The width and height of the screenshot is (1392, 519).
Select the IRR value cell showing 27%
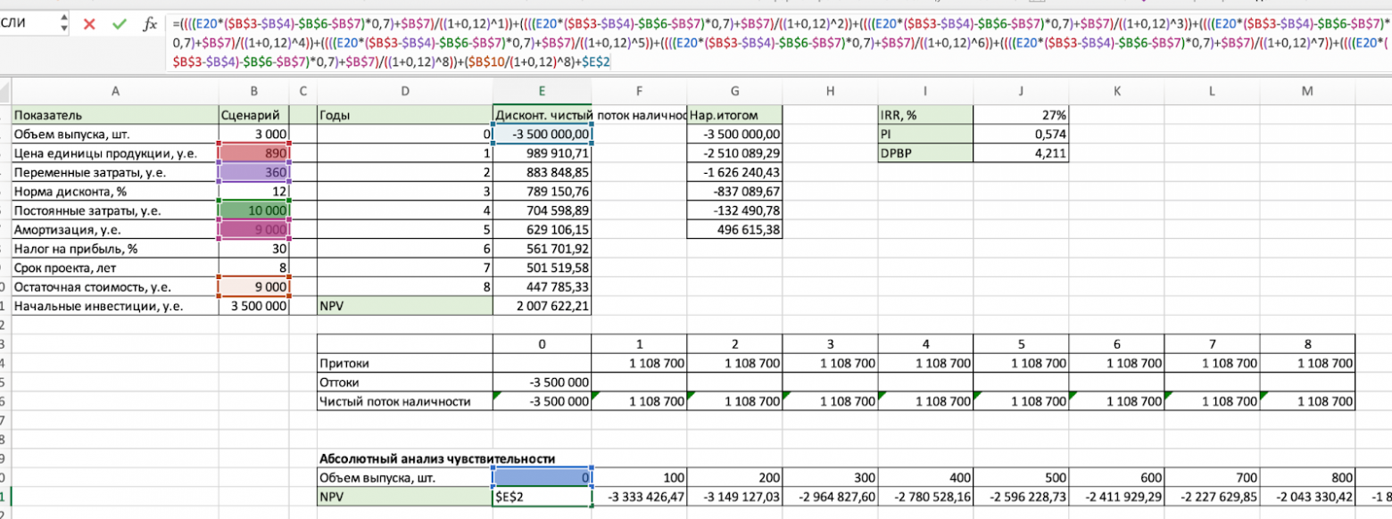[1021, 115]
